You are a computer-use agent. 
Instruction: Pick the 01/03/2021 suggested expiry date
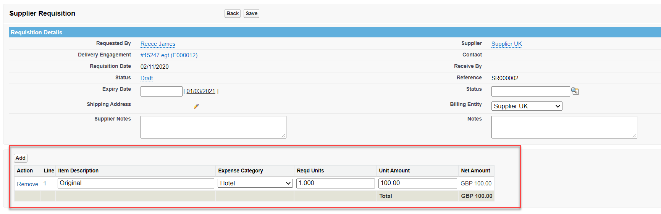(201, 91)
